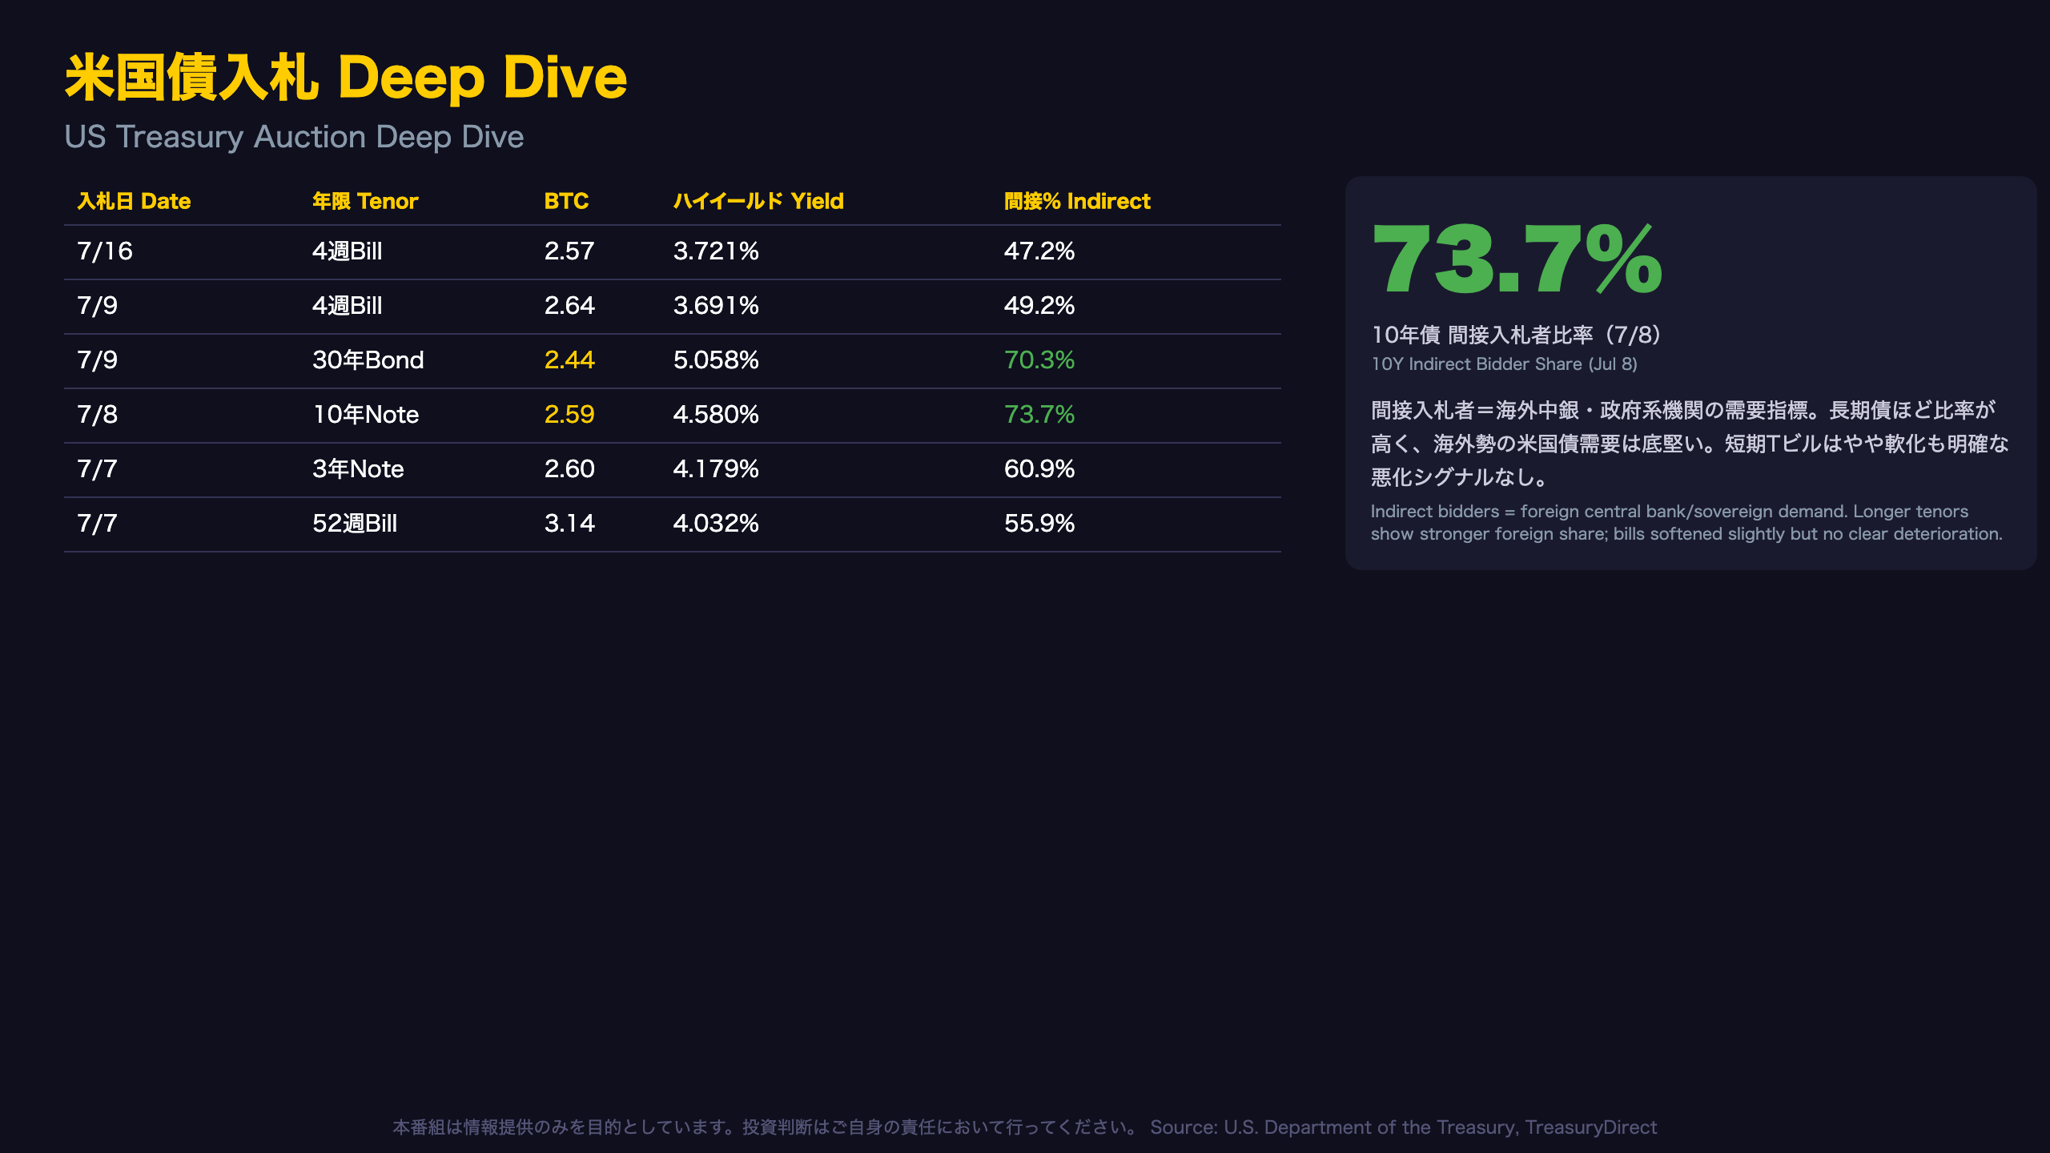Click subtitle US Treasury Auction Deep Dive
2050x1153 pixels.
click(x=294, y=137)
